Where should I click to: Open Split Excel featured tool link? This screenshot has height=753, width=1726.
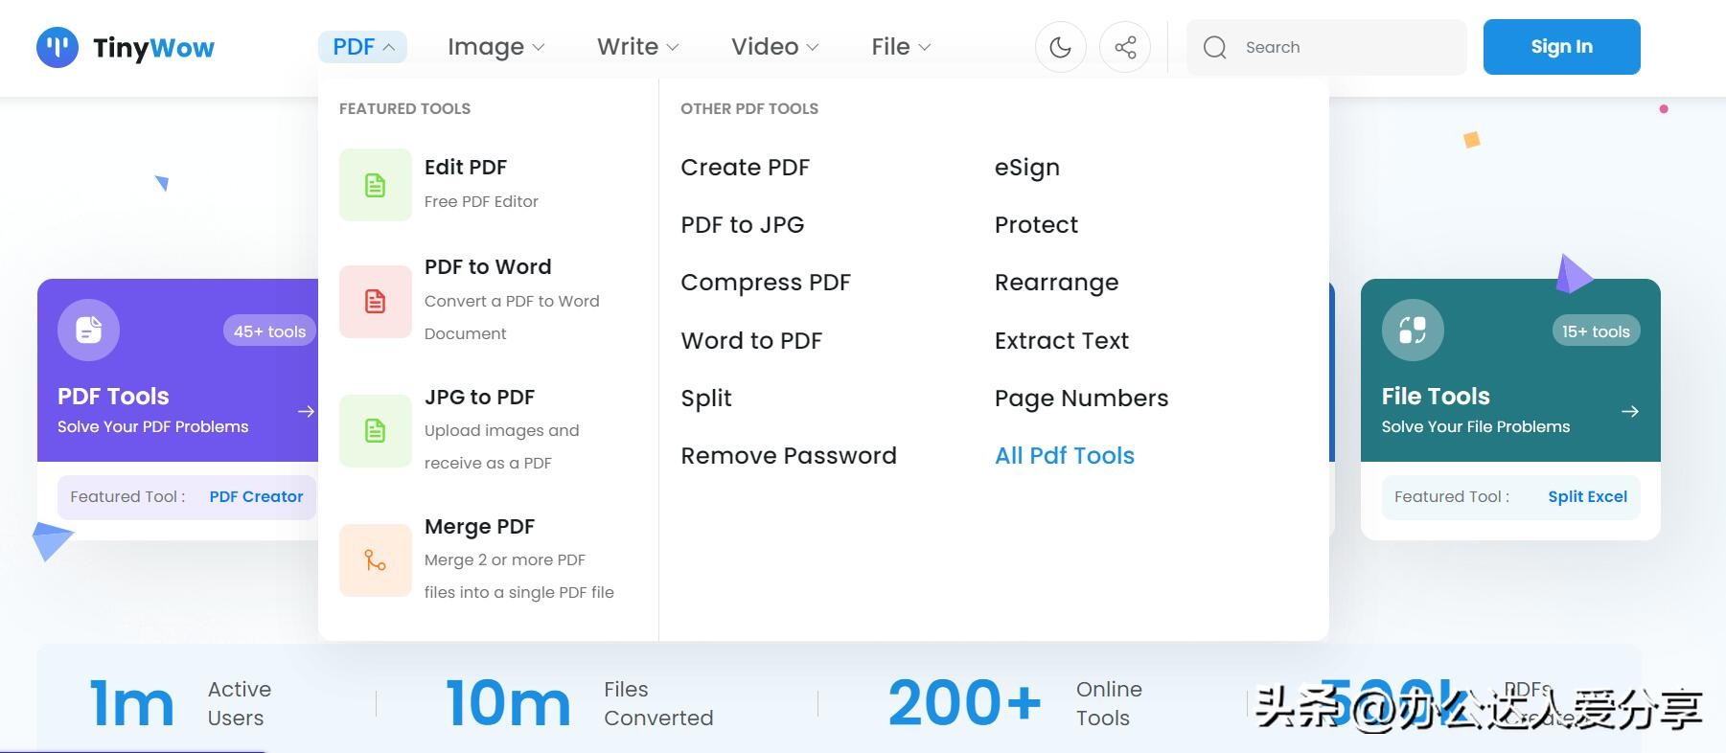tap(1587, 497)
